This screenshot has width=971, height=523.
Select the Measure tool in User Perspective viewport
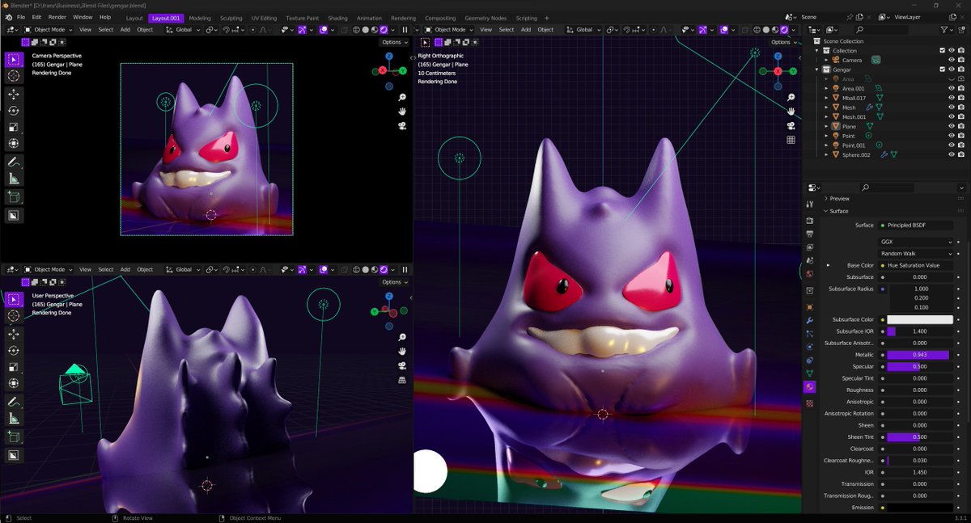(14, 418)
